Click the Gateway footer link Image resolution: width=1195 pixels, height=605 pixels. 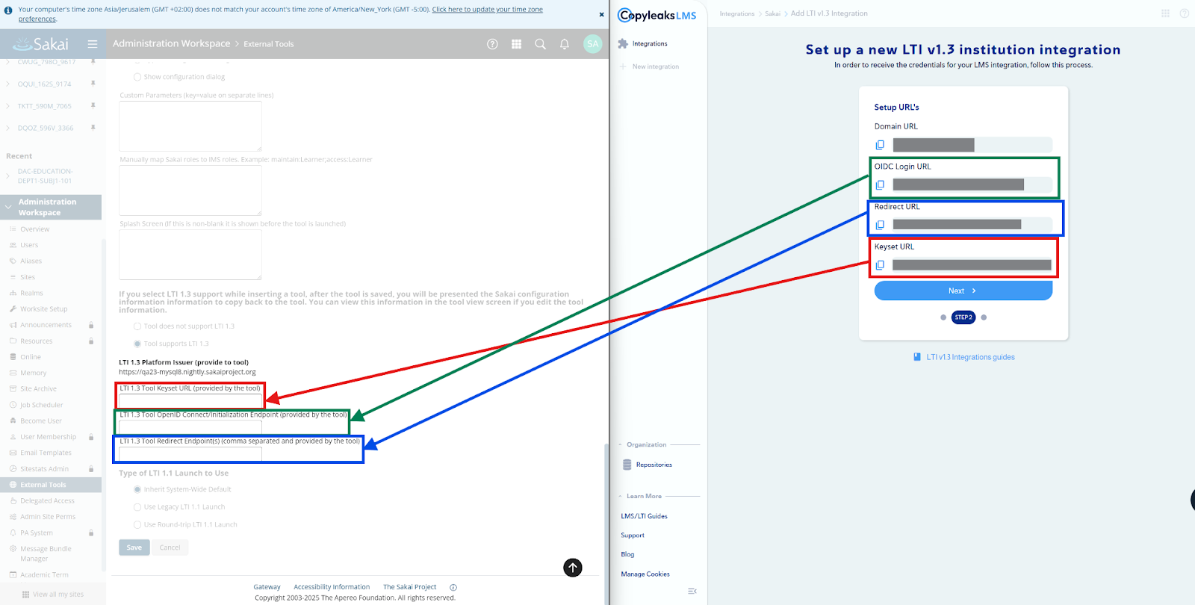pos(267,587)
